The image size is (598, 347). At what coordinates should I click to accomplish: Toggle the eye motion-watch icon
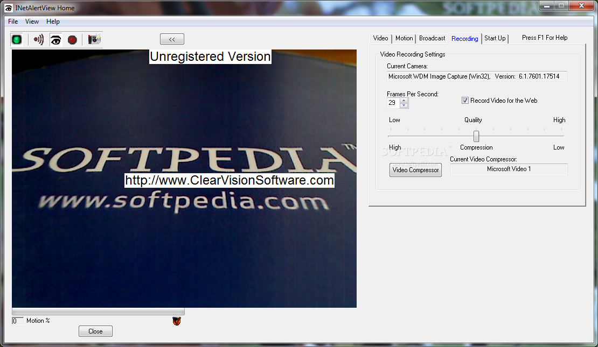click(55, 39)
